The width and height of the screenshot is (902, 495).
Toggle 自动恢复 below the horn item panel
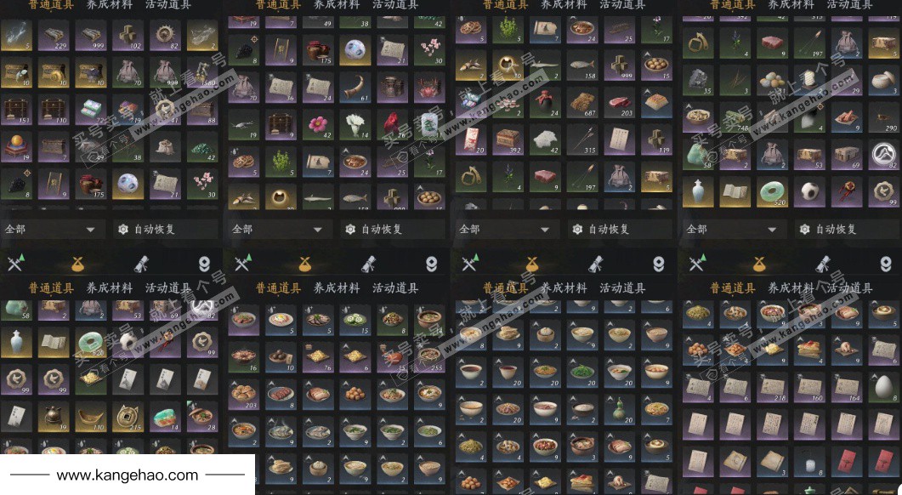(x=394, y=229)
